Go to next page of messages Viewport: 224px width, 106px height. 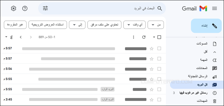coord(21,37)
